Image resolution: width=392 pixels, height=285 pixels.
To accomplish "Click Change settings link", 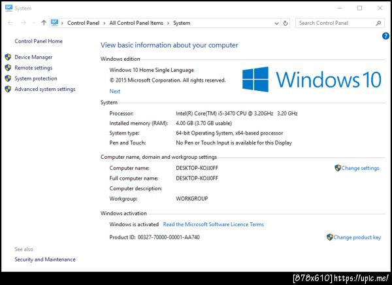I will pos(360,168).
